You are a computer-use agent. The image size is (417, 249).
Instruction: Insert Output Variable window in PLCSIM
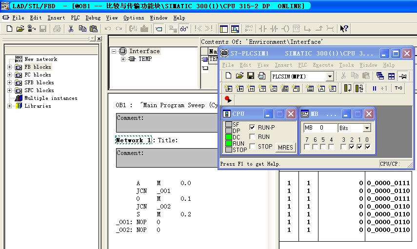(x=239, y=88)
